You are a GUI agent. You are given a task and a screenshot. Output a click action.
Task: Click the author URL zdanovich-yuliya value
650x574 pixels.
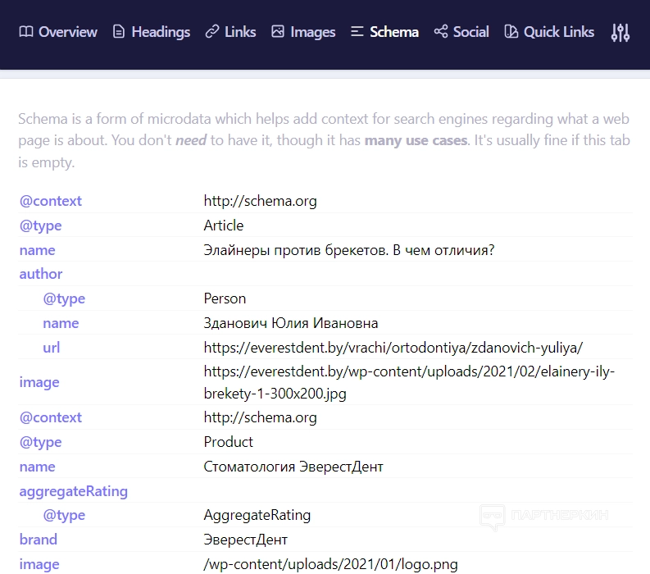coord(393,347)
